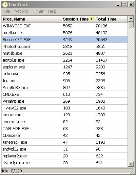
Task: Click the vertical scrollbar thumb
Action: pos(131,24)
